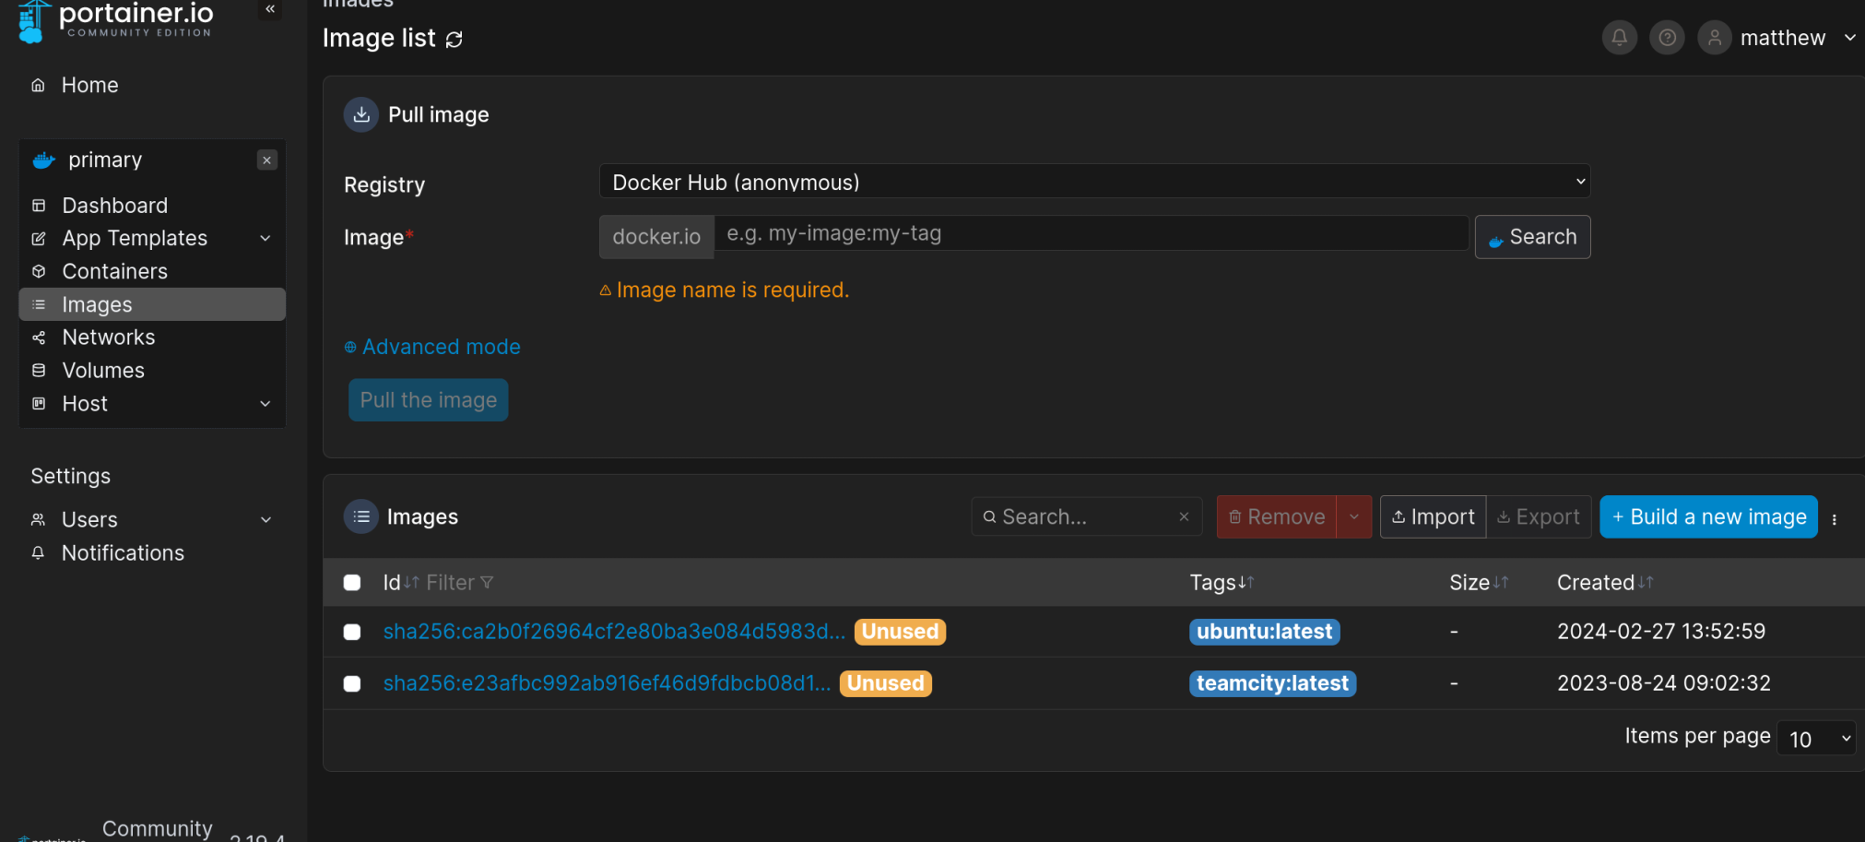Click the docker.io registry prefix
The width and height of the screenshot is (1865, 842).
[656, 237]
